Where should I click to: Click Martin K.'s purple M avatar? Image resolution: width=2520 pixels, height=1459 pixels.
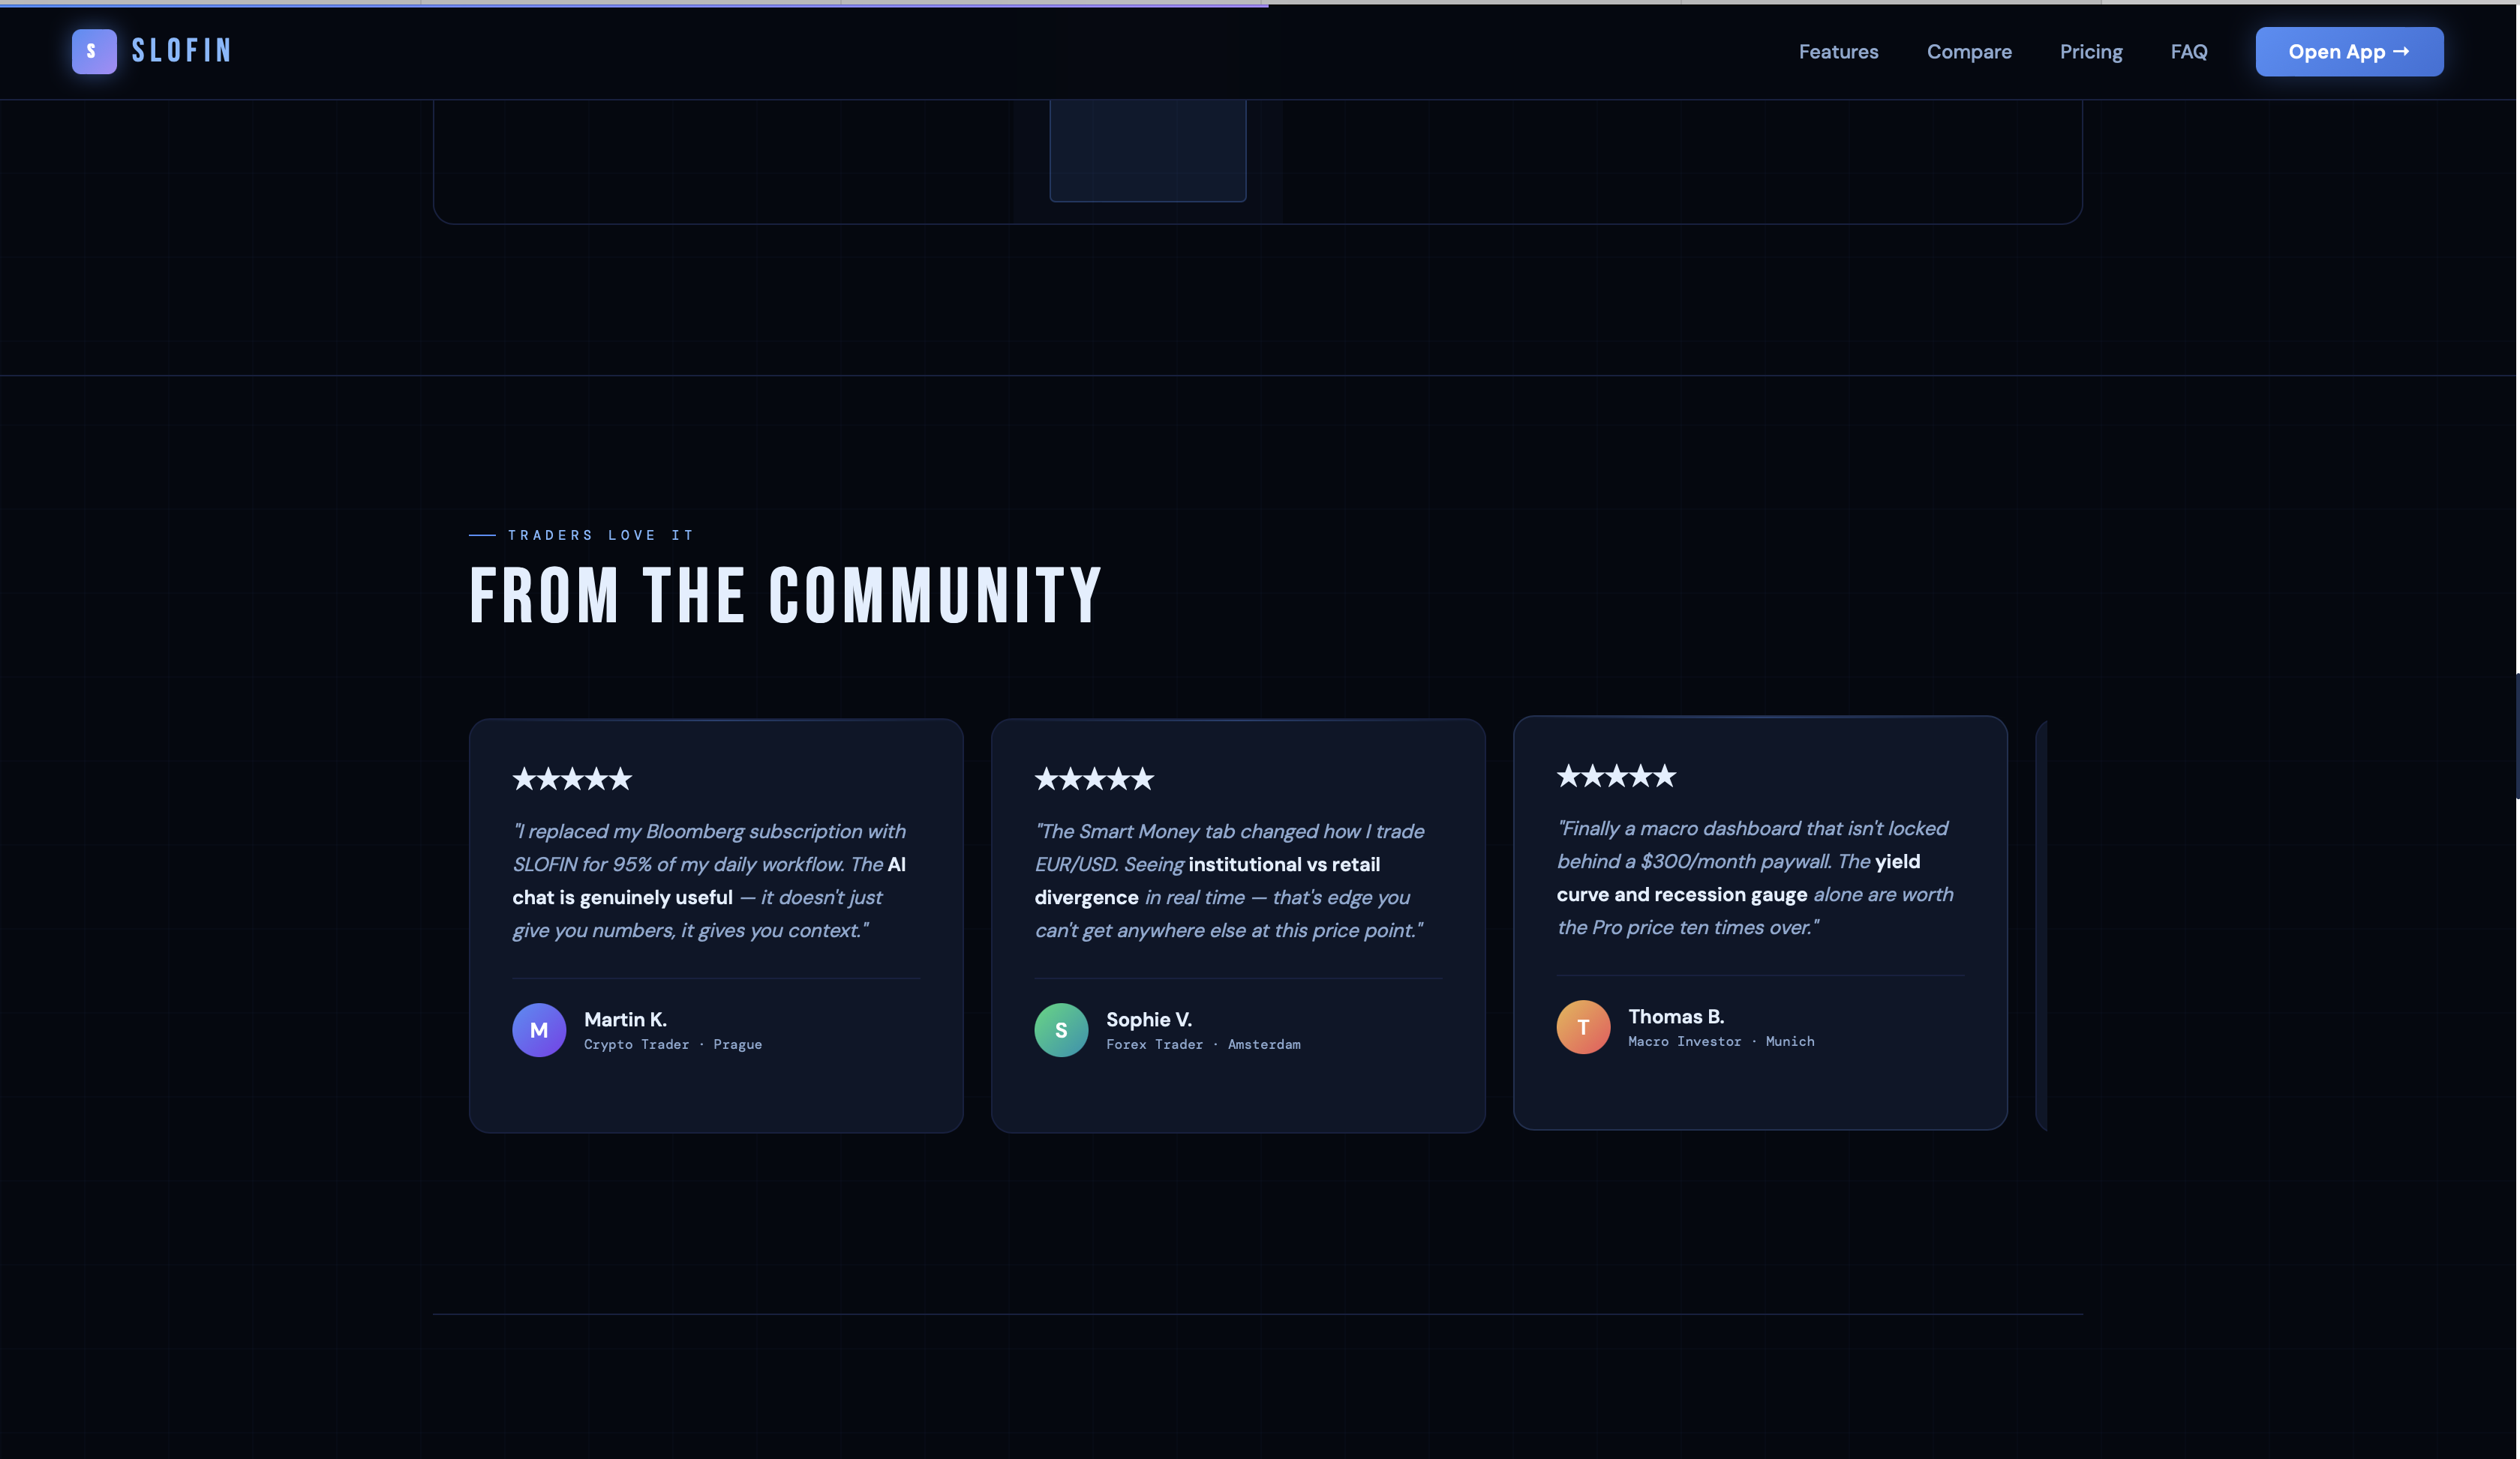(539, 1029)
